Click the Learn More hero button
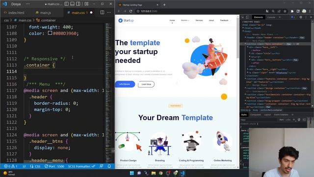This screenshot has width=314, height=177. point(146,84)
